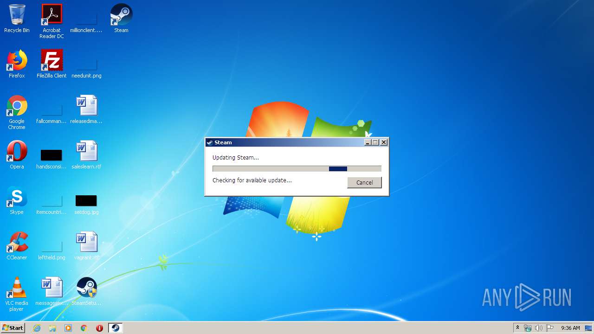Open Internet Explorer from taskbar

pyautogui.click(x=37, y=328)
